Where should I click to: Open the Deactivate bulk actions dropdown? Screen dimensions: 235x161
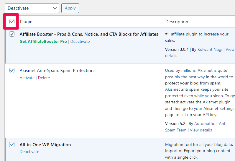tap(32, 8)
